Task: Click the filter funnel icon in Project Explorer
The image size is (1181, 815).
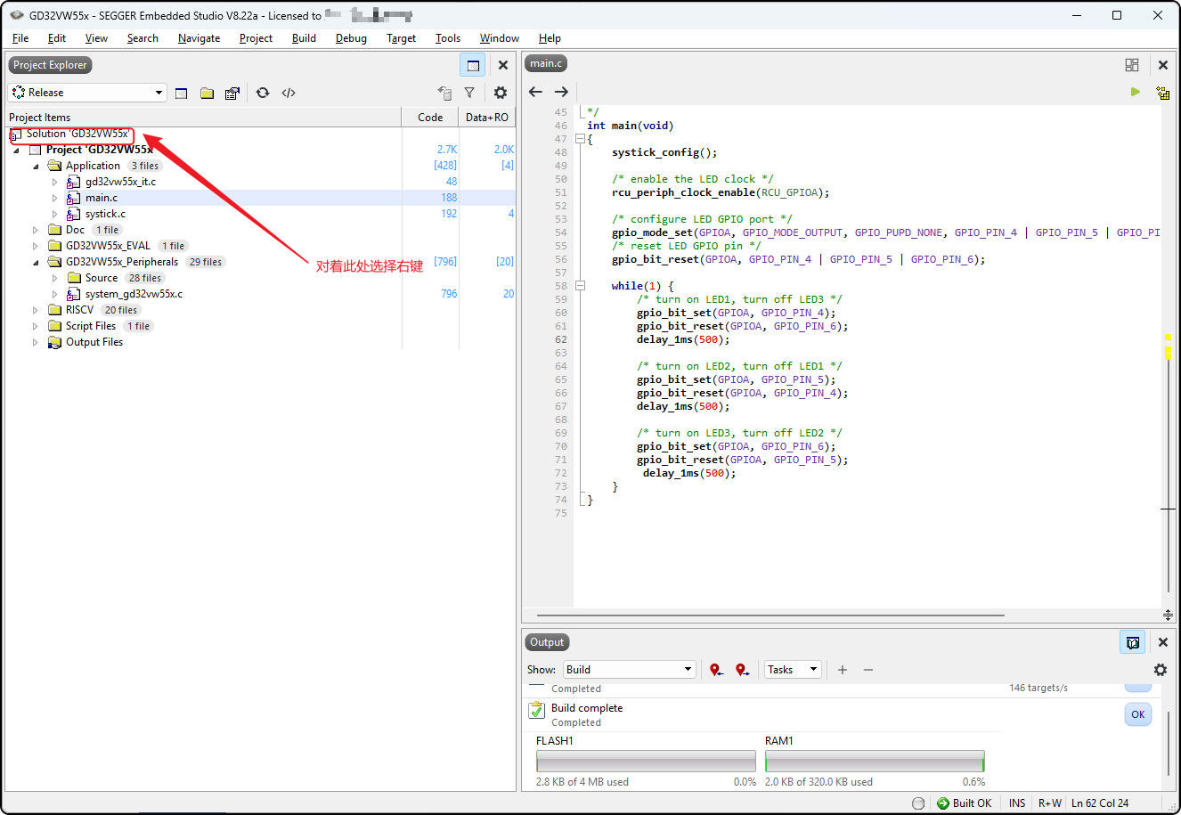Action: tap(469, 93)
